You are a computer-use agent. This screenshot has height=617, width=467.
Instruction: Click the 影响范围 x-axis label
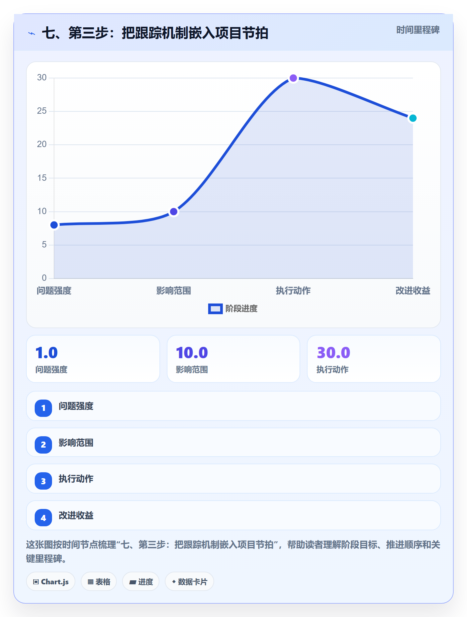174,291
